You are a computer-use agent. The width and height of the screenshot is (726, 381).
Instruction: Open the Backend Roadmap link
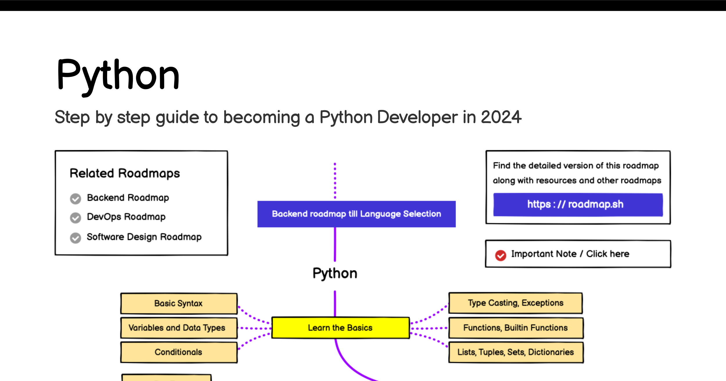(x=128, y=198)
